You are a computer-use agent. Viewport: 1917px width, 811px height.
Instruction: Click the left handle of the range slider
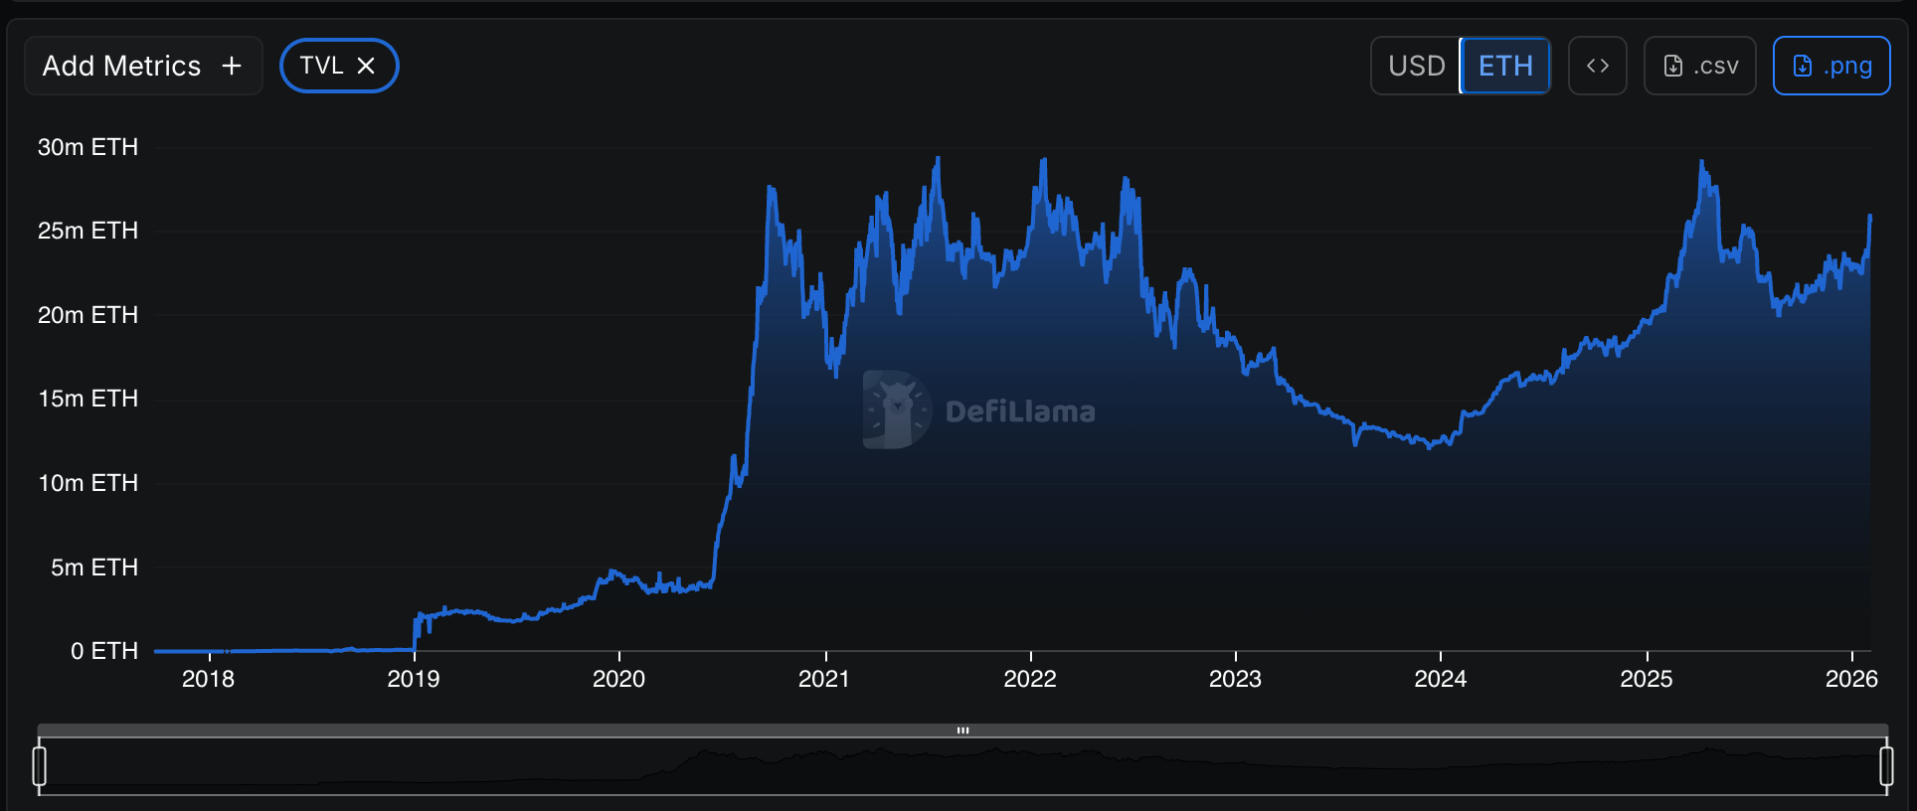[40, 766]
